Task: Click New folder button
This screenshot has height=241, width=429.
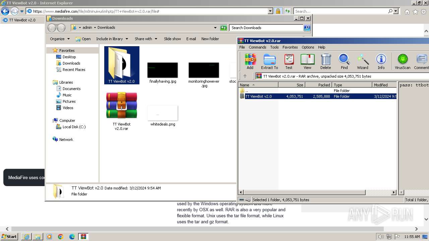Action: pos(210,39)
